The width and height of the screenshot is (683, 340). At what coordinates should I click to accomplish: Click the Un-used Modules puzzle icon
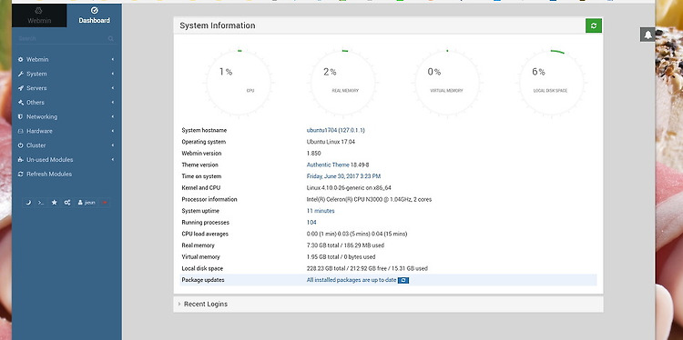[20, 160]
